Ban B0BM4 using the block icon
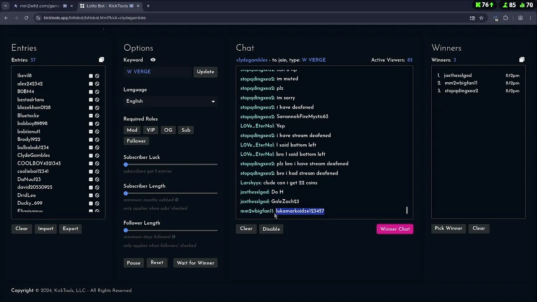The height and width of the screenshot is (302, 537). point(97,92)
